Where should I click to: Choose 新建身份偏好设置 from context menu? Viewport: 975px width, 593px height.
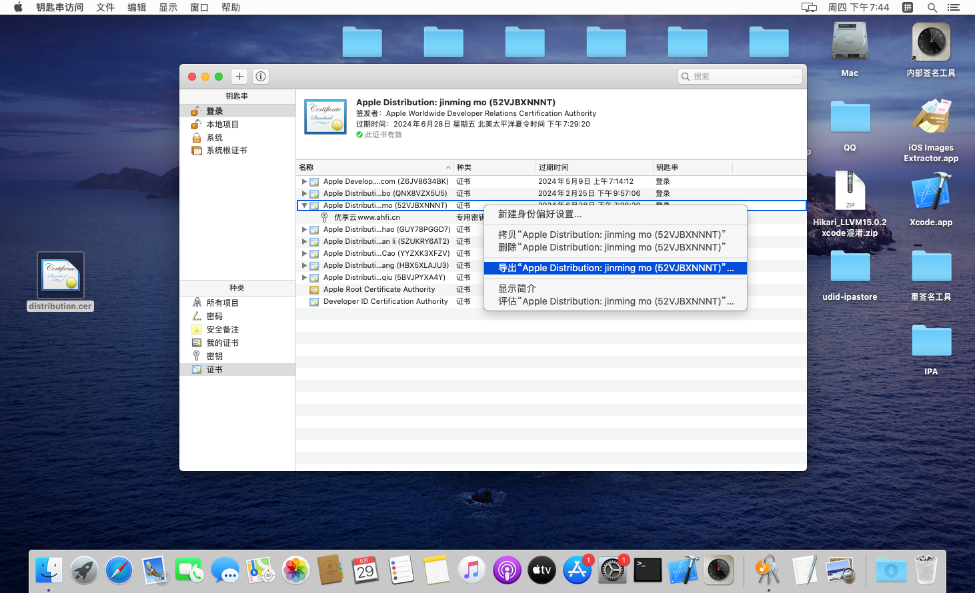tap(615, 214)
